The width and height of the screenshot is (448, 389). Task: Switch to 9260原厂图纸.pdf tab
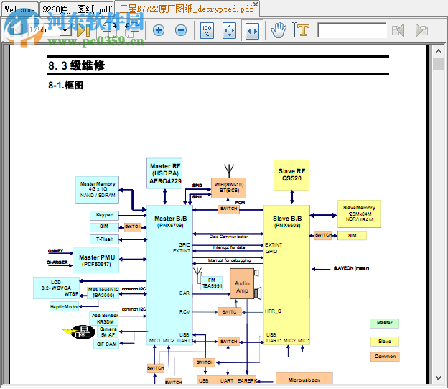[77, 9]
